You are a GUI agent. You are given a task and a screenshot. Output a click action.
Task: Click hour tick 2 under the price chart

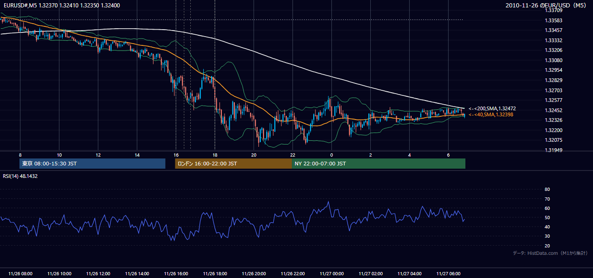click(371, 155)
